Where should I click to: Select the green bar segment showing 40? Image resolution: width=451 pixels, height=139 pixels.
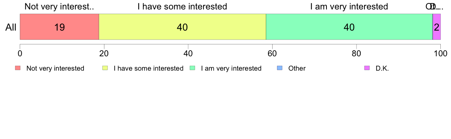pos(349,26)
